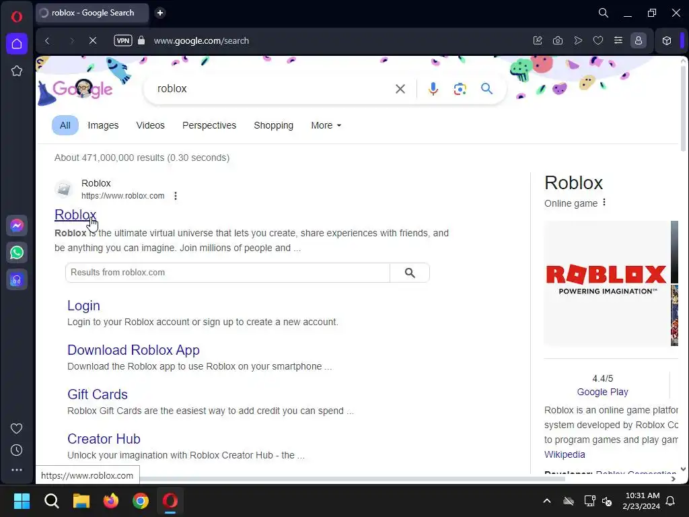Open sidebar three-dot setup menu
Image resolution: width=689 pixels, height=517 pixels.
tap(17, 470)
